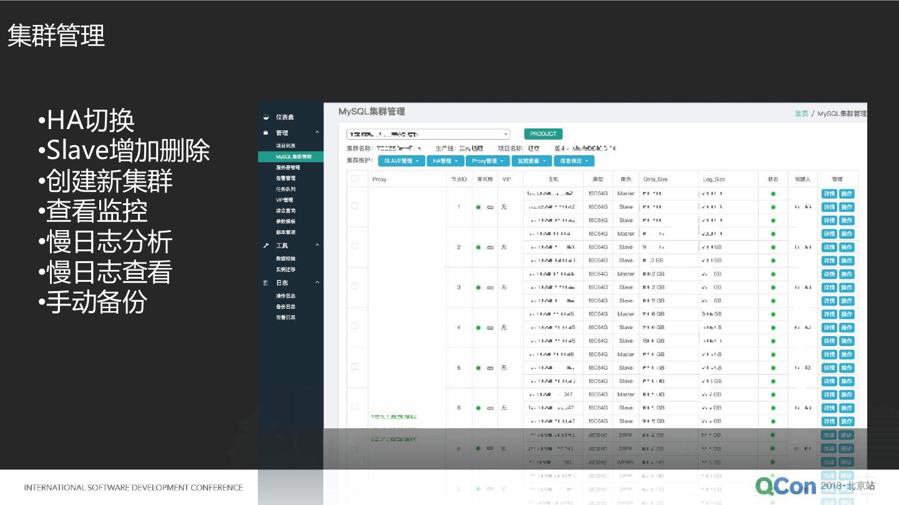Click the 管理 section briefcase icon
899x505 pixels.
pos(266,133)
